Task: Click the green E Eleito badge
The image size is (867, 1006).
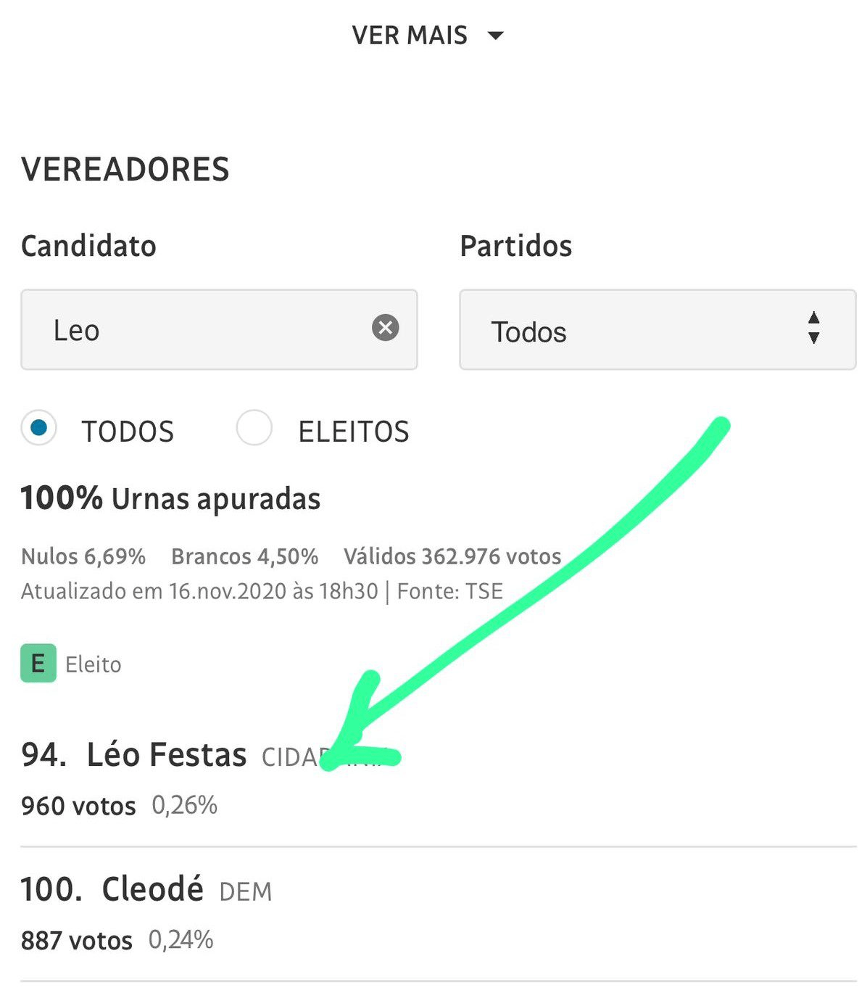Action: coord(38,664)
